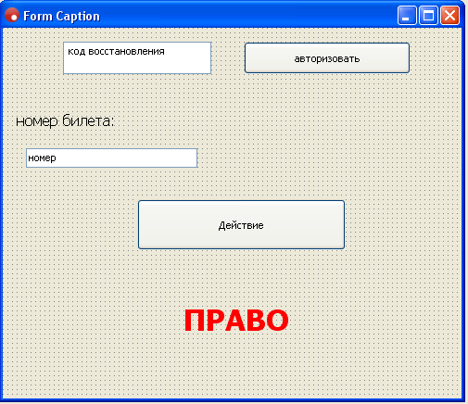Click the text код восстановления in the memo
This screenshot has width=468, height=404.
(x=116, y=51)
